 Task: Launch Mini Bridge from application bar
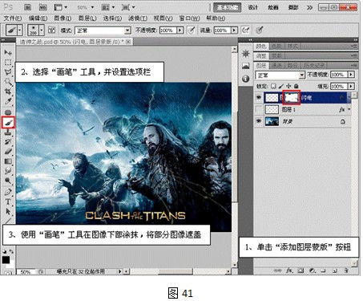[x=42, y=7]
